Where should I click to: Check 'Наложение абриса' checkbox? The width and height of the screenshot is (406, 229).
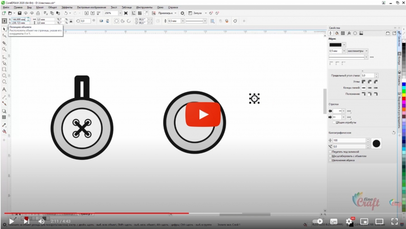click(x=330, y=160)
